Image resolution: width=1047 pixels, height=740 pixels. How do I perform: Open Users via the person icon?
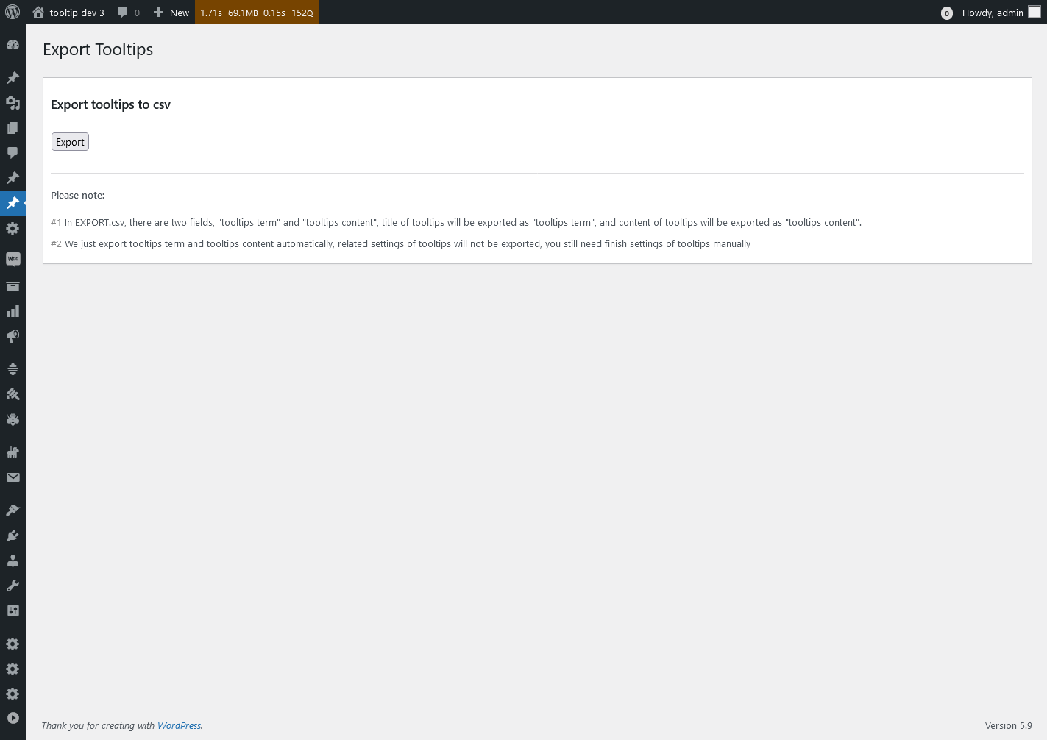pos(13,560)
